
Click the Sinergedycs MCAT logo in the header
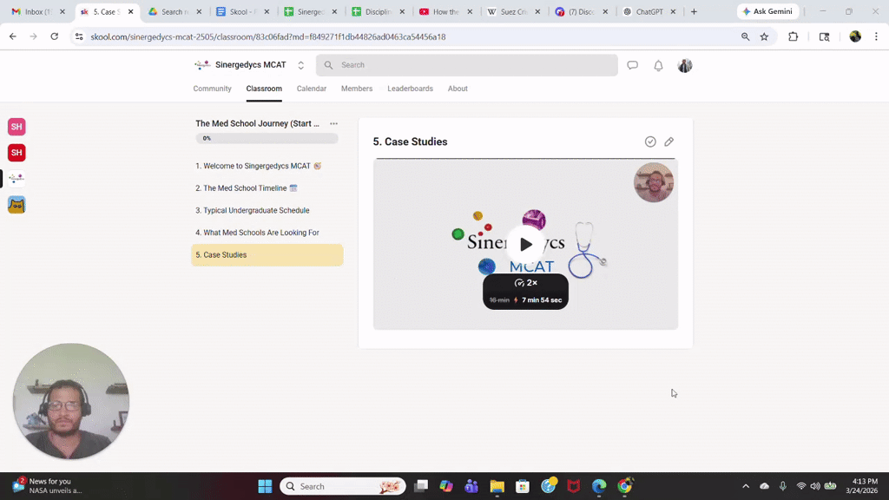[x=202, y=65]
